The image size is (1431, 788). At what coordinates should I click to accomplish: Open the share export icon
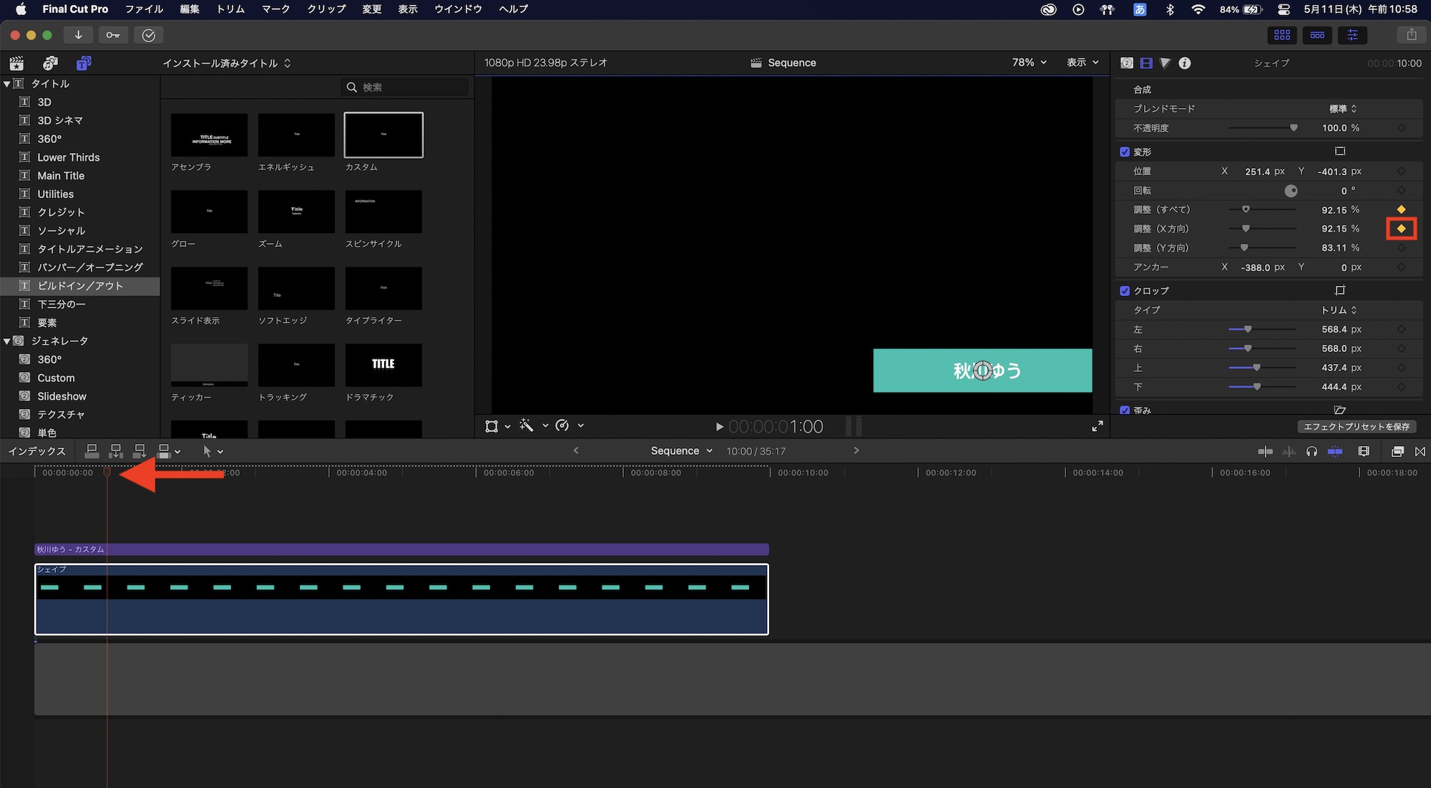[x=1411, y=34]
